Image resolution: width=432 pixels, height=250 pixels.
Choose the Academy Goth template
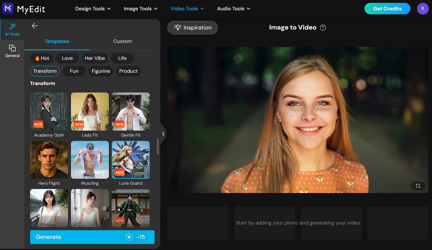click(x=49, y=112)
